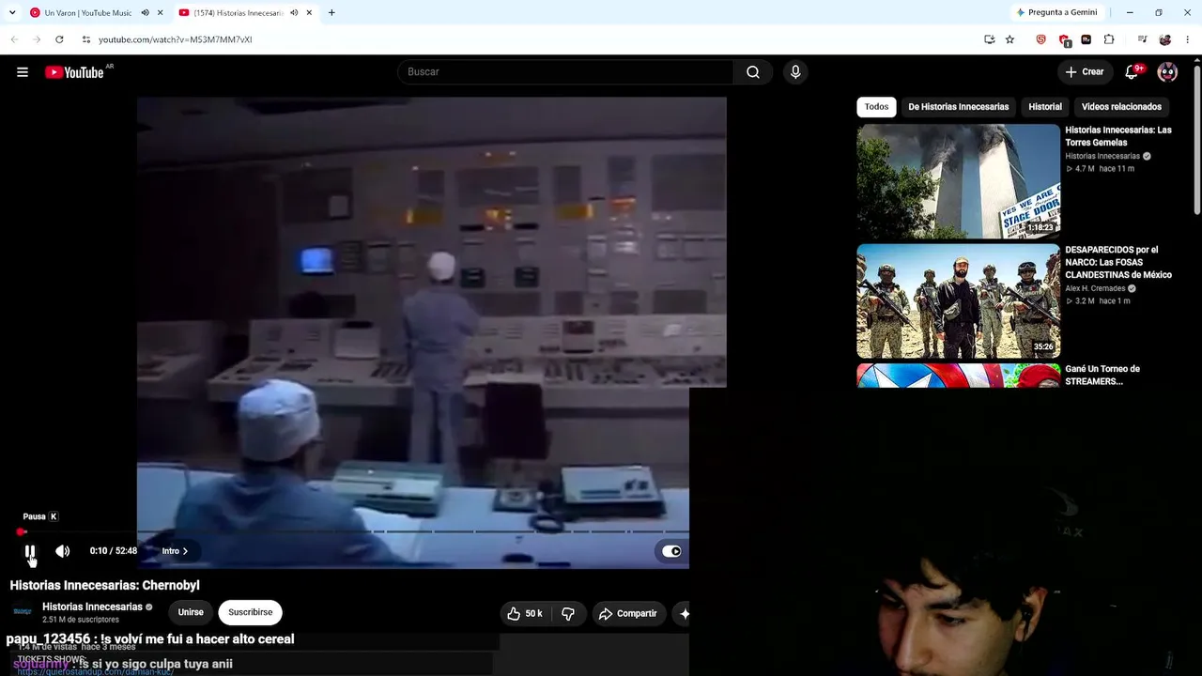The width and height of the screenshot is (1202, 676).
Task: Open the channel avatar below the video
Action: [x=23, y=612]
